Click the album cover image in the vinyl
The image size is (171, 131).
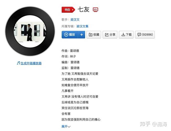point(30,32)
